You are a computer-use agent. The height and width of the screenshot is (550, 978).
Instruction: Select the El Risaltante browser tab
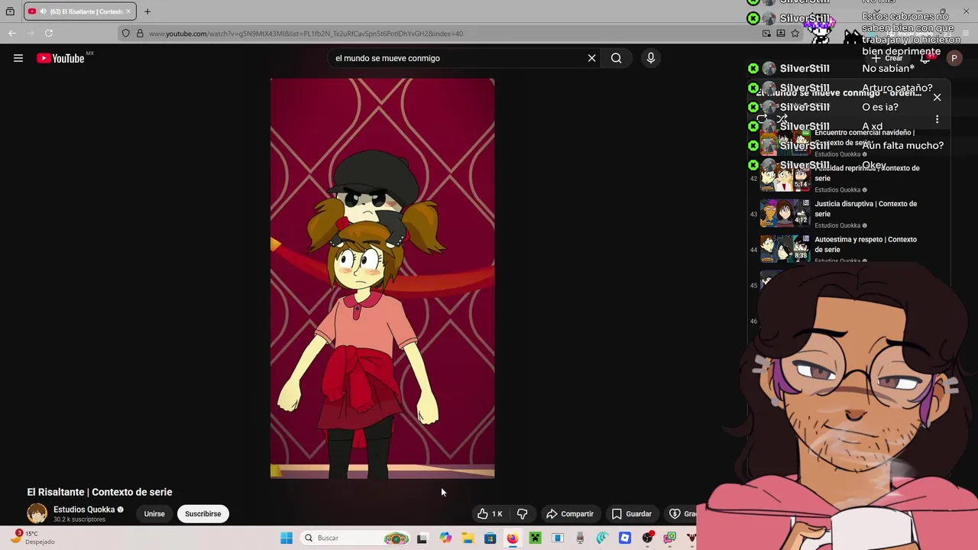[x=80, y=11]
